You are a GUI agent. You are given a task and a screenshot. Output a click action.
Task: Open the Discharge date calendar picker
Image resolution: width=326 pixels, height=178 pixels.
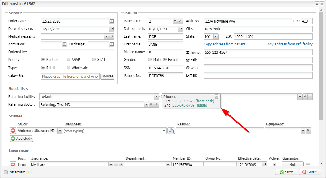(x=112, y=44)
